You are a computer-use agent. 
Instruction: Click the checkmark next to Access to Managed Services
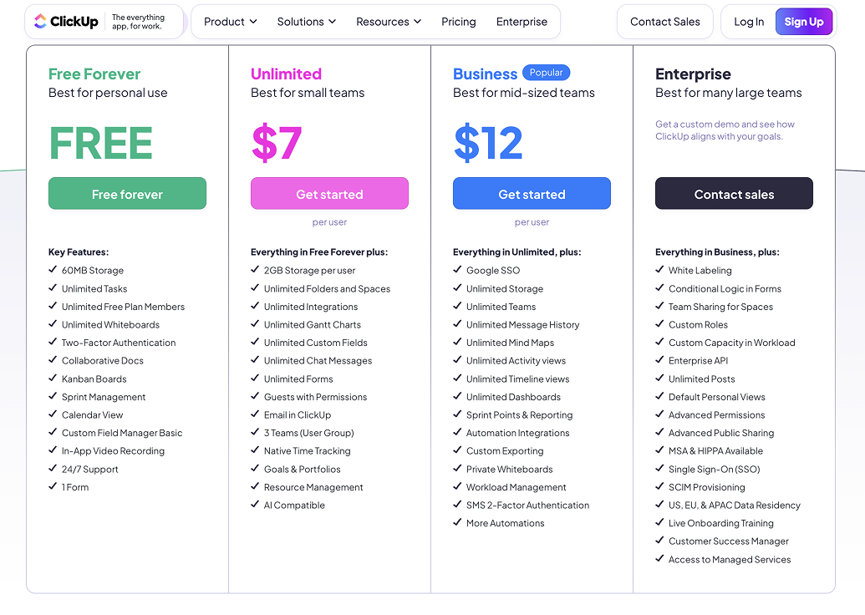(x=659, y=558)
